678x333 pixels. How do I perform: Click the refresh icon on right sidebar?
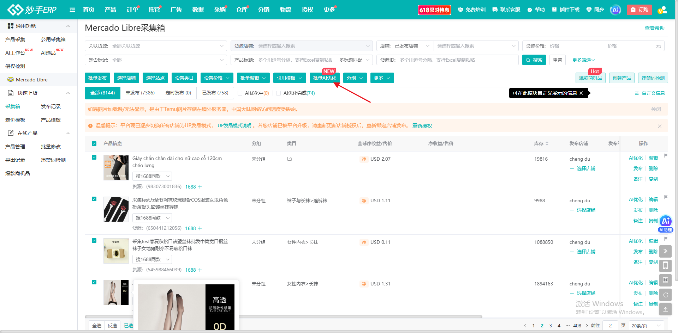coord(665,295)
